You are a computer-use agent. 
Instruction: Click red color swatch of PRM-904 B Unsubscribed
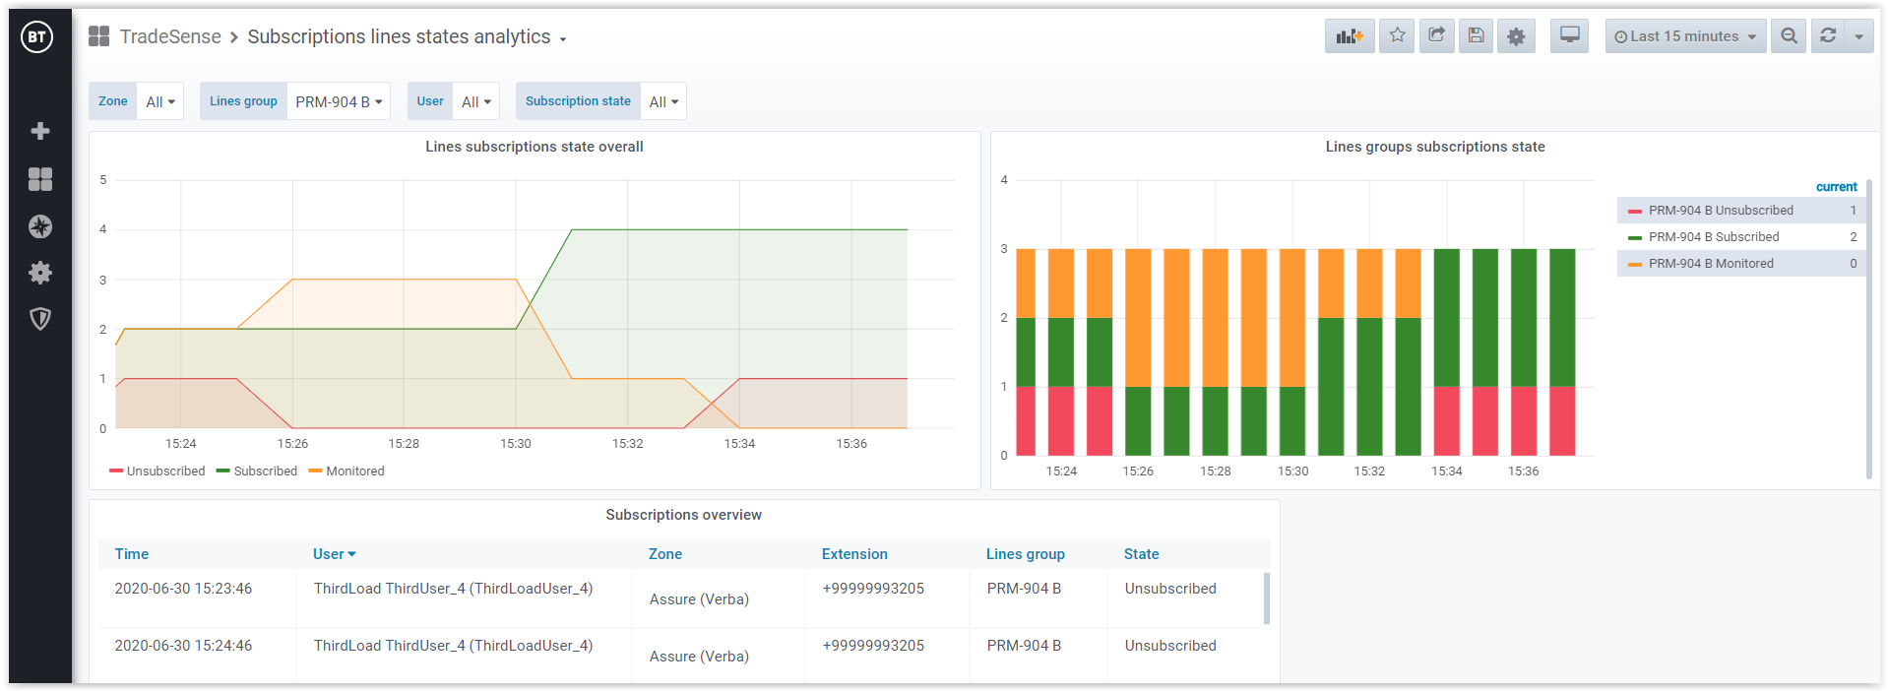point(1635,211)
